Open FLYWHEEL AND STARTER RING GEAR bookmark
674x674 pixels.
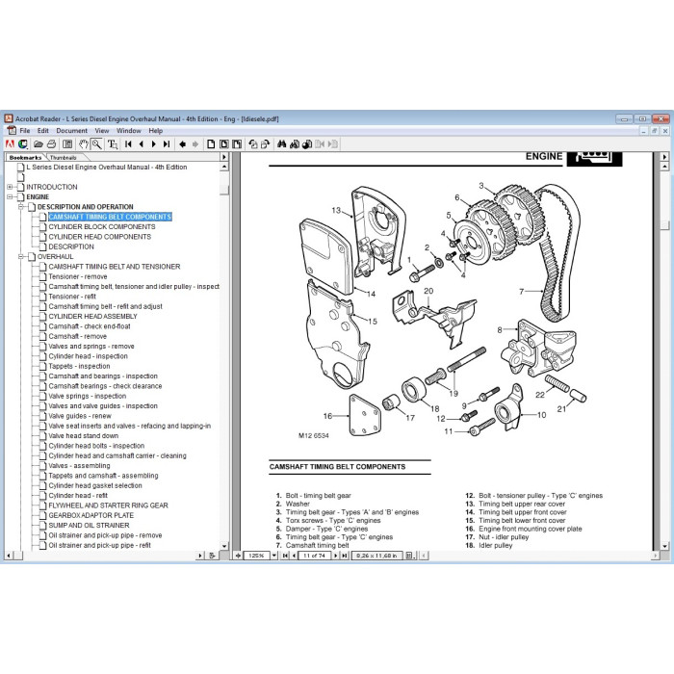(x=108, y=505)
